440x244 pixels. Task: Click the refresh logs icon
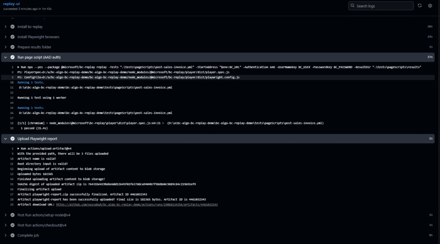click(x=419, y=6)
